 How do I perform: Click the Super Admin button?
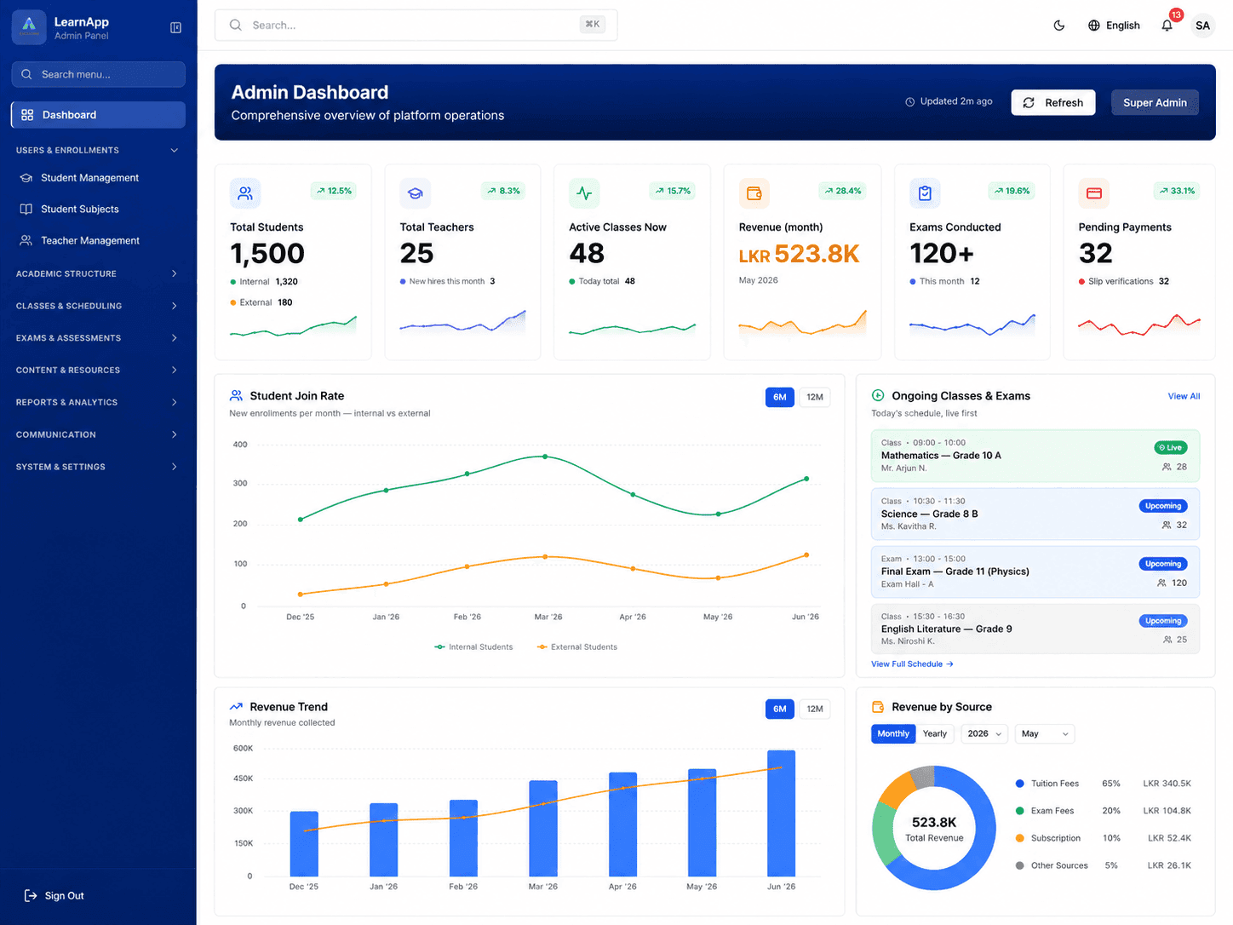tap(1155, 103)
